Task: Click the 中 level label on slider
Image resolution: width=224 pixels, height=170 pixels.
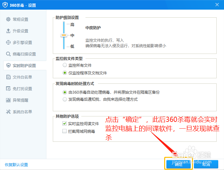Action: [72, 35]
